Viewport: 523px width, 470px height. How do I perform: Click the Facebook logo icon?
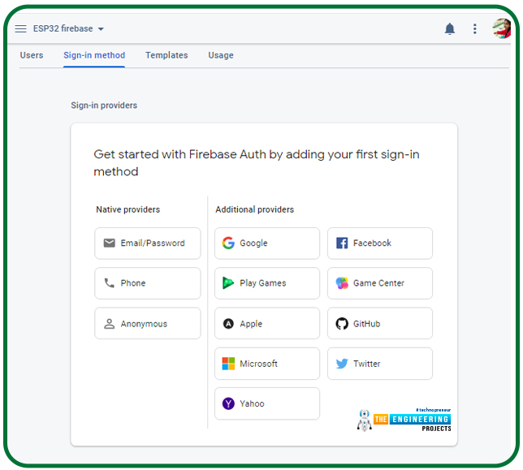(342, 243)
